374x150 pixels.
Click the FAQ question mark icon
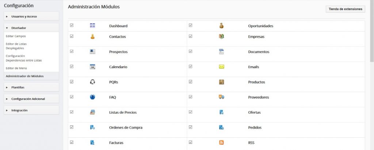(x=92, y=97)
